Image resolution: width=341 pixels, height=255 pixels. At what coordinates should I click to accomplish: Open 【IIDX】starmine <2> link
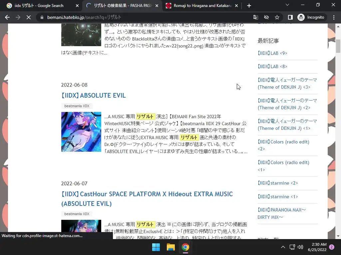click(278, 183)
